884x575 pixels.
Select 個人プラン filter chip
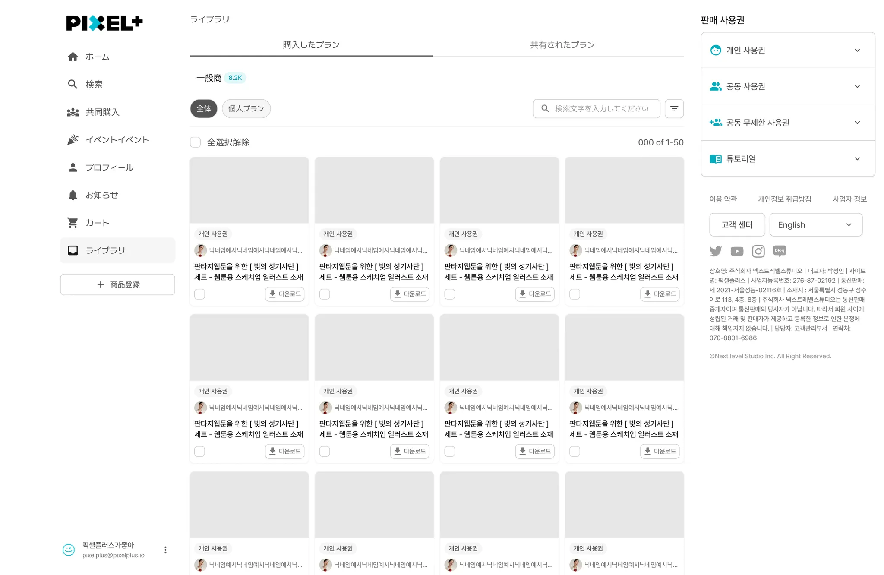(x=246, y=108)
